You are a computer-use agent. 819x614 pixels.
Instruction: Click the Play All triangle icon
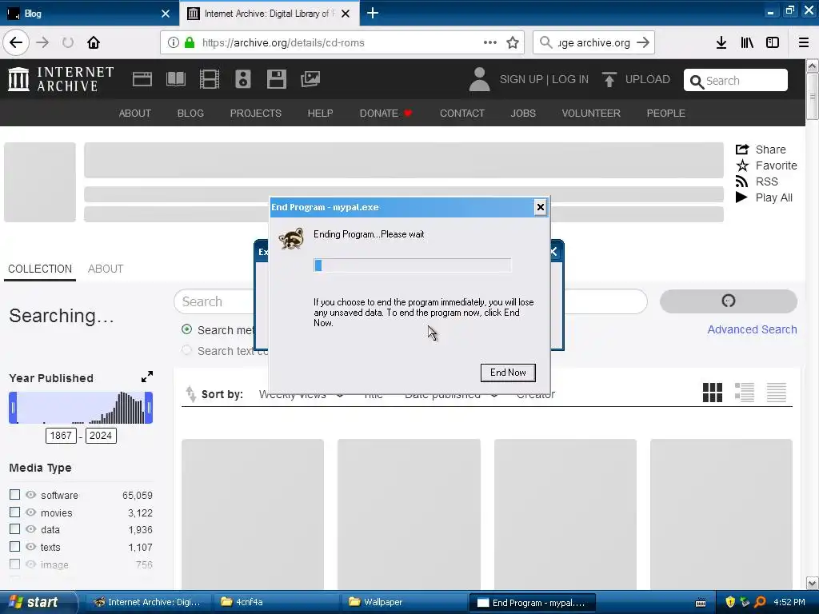pyautogui.click(x=741, y=197)
